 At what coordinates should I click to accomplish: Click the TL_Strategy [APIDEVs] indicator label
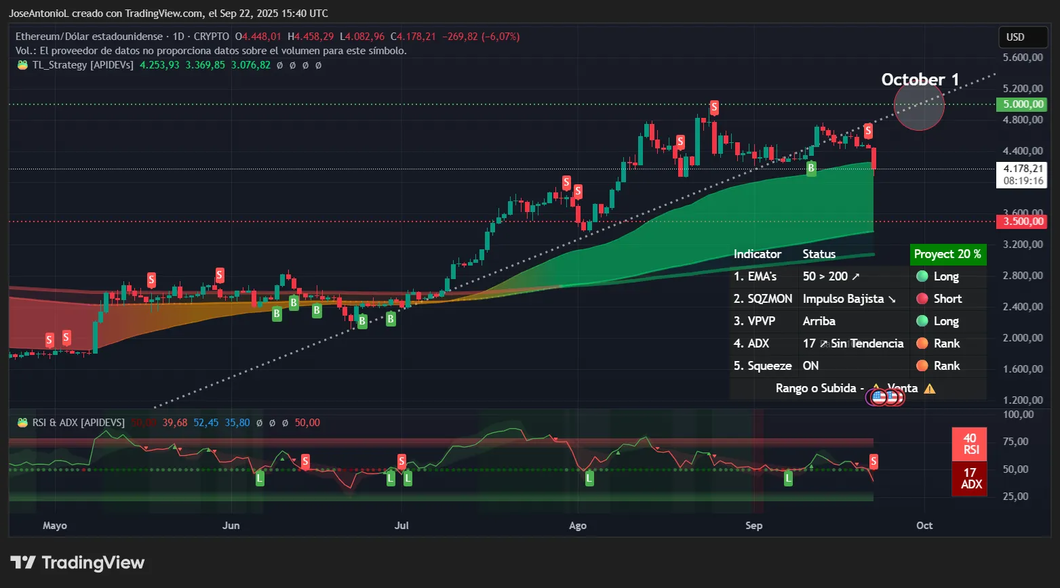coord(85,65)
